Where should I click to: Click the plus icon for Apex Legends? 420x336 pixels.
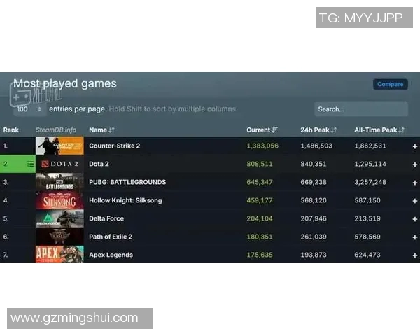(414, 255)
